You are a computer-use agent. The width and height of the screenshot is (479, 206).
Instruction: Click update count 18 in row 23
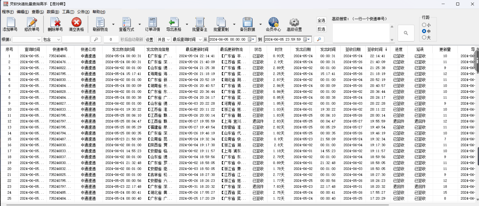point(445,186)
